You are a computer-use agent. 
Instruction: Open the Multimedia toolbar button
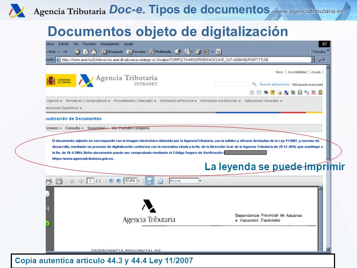pos(161,52)
